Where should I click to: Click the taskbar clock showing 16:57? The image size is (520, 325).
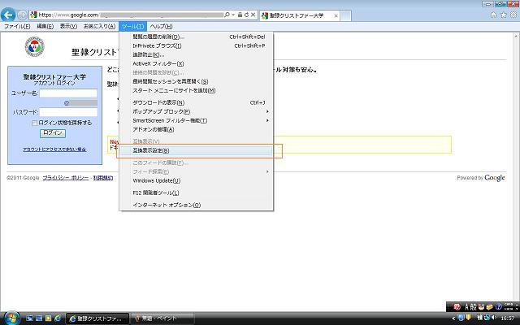click(x=507, y=318)
